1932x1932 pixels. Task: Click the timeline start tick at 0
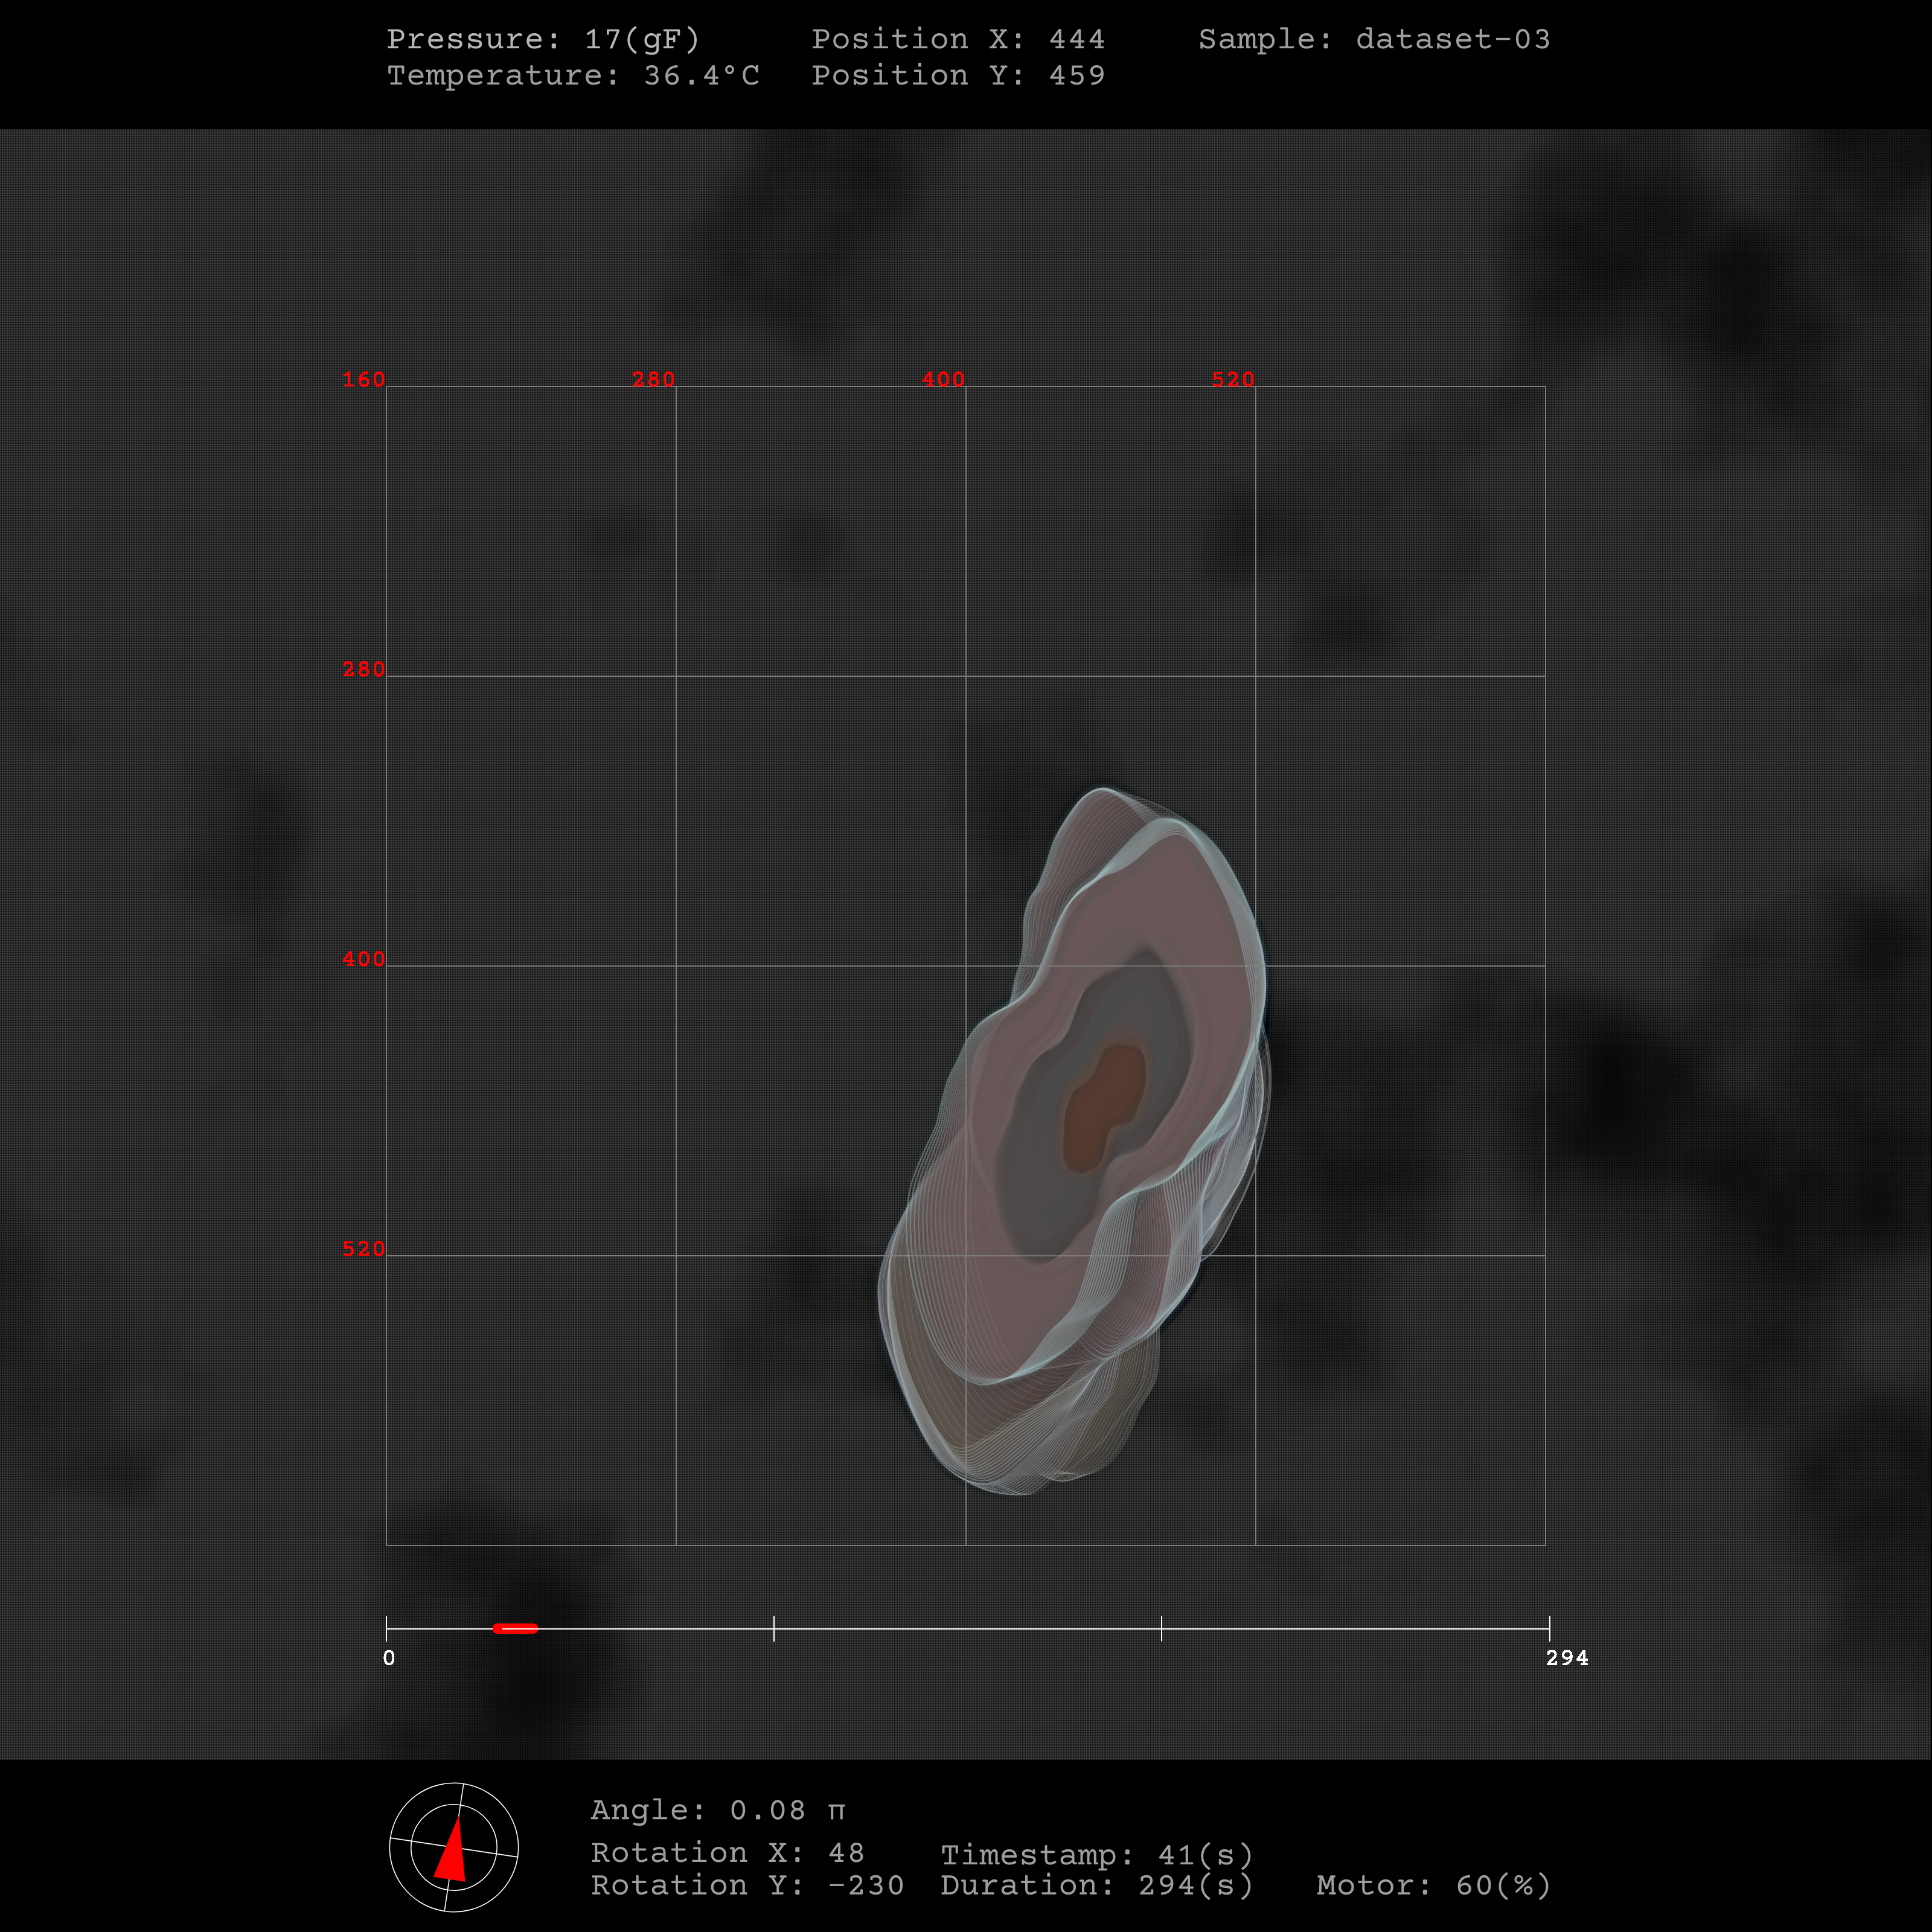click(x=387, y=1628)
